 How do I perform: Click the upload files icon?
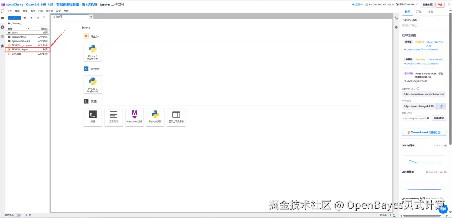31,18
